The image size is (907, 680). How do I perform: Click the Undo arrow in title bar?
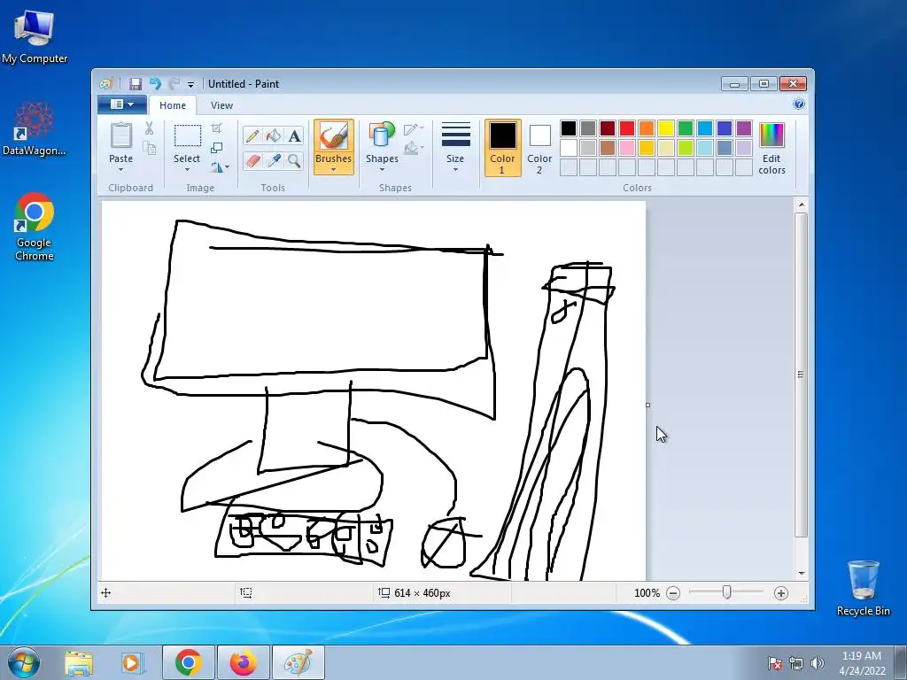coord(155,84)
